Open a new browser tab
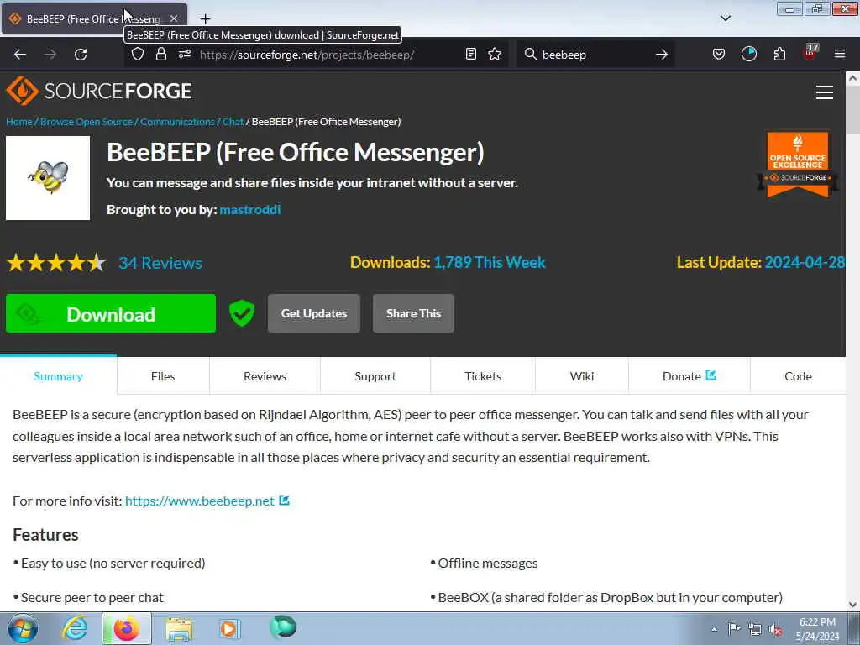 coord(205,18)
